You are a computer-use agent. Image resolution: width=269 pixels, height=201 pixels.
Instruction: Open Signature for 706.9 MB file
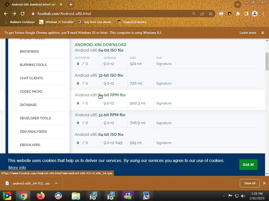[164, 123]
